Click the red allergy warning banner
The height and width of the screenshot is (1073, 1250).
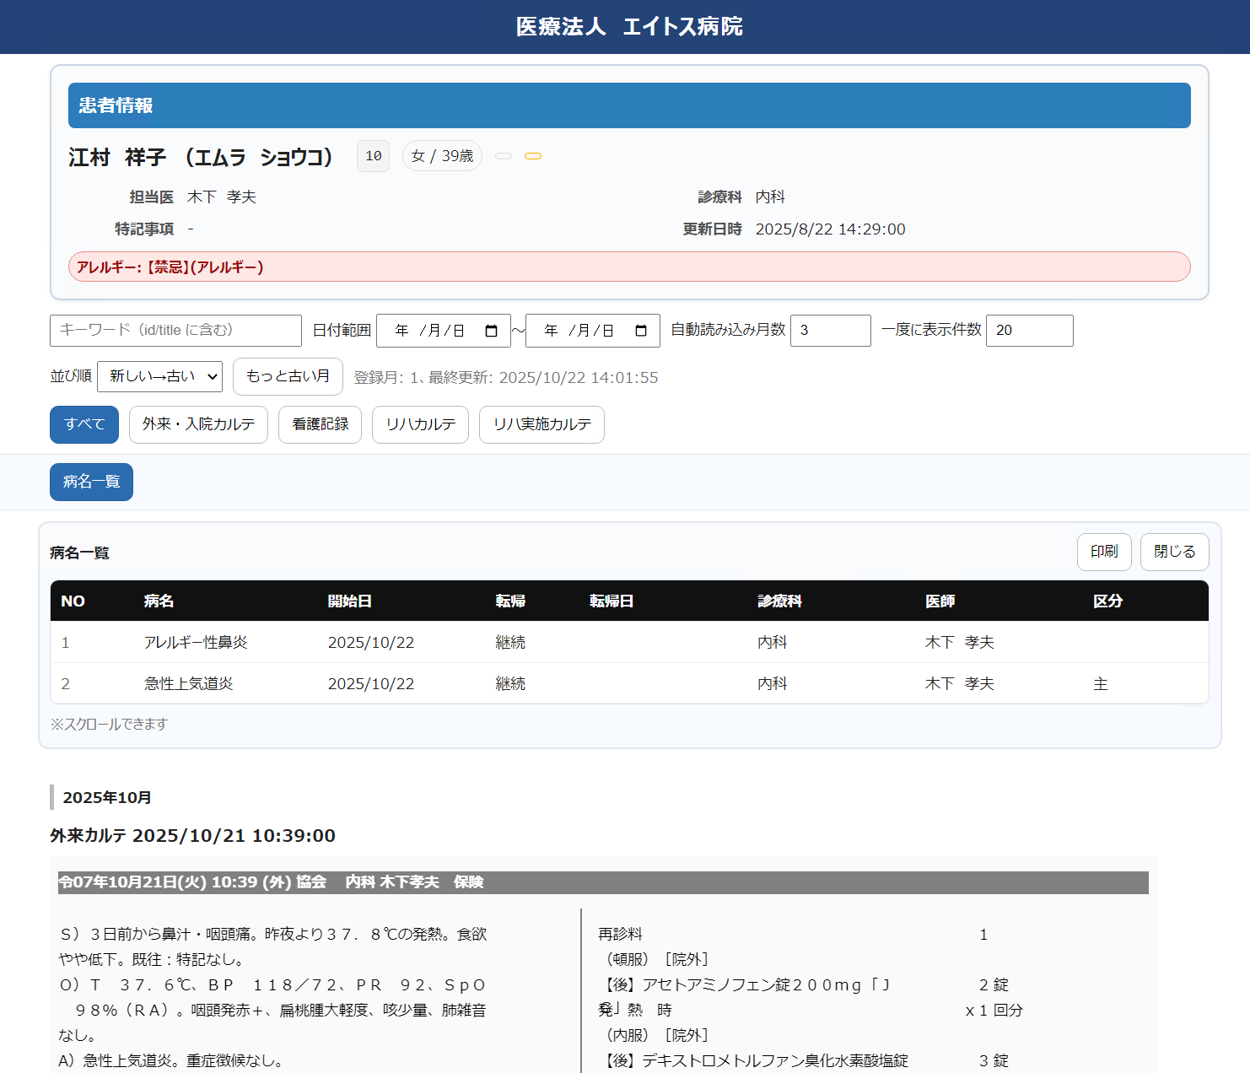tap(628, 267)
